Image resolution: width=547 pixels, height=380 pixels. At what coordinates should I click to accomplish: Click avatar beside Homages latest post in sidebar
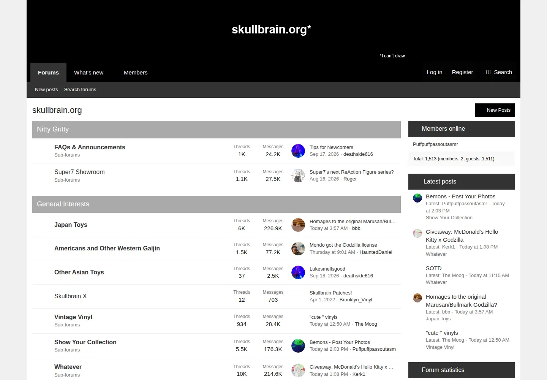click(x=417, y=298)
